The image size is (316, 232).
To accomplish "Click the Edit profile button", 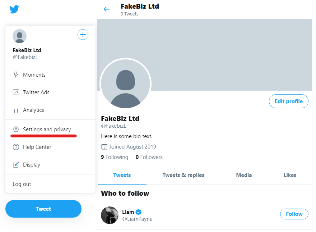I will pos(288,101).
